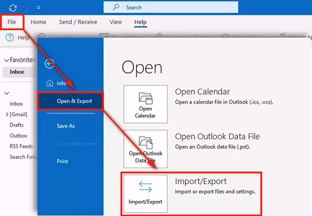This screenshot has height=216, width=312.
Task: Collapse the Favorites folder group
Action: click(6, 60)
